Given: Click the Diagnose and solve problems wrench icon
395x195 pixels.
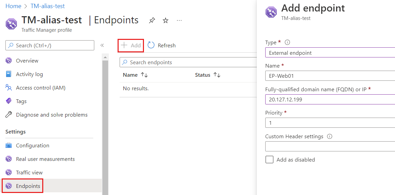Looking at the screenshot, I should (x=8, y=115).
